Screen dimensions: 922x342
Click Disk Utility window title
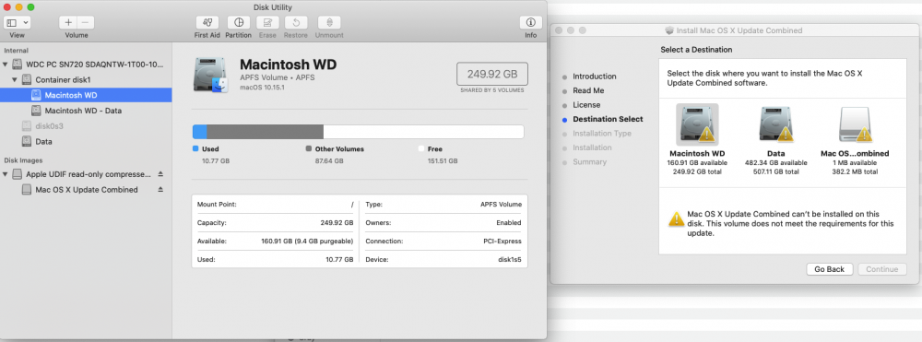tap(273, 7)
